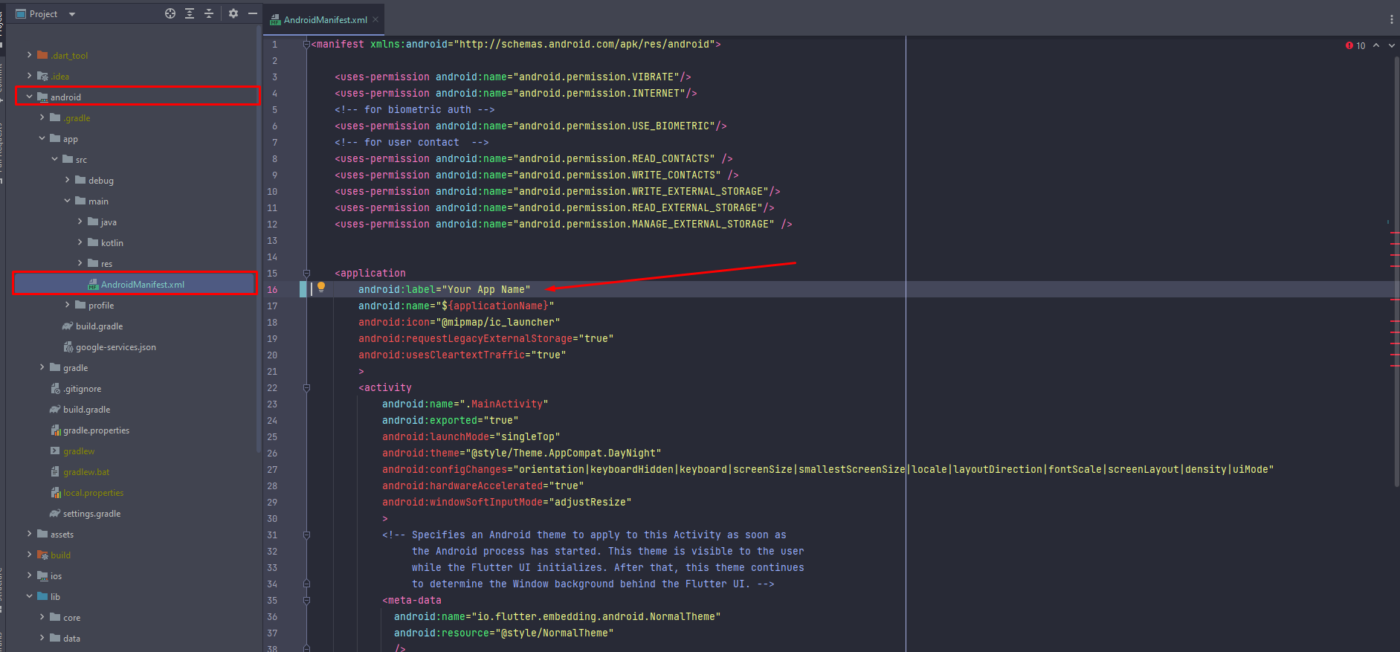
Task: Jump to previous highlighted error arrow
Action: (1376, 45)
